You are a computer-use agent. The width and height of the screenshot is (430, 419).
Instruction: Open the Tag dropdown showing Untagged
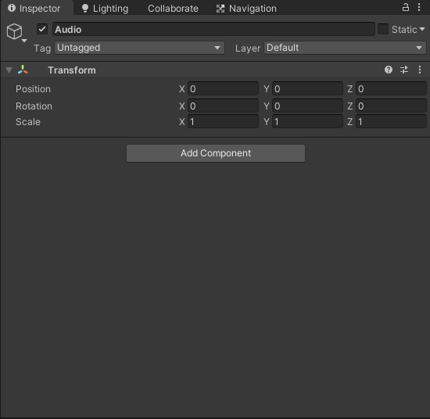140,48
